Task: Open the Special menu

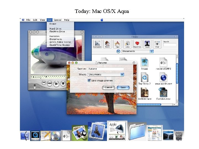Action: click(57, 20)
